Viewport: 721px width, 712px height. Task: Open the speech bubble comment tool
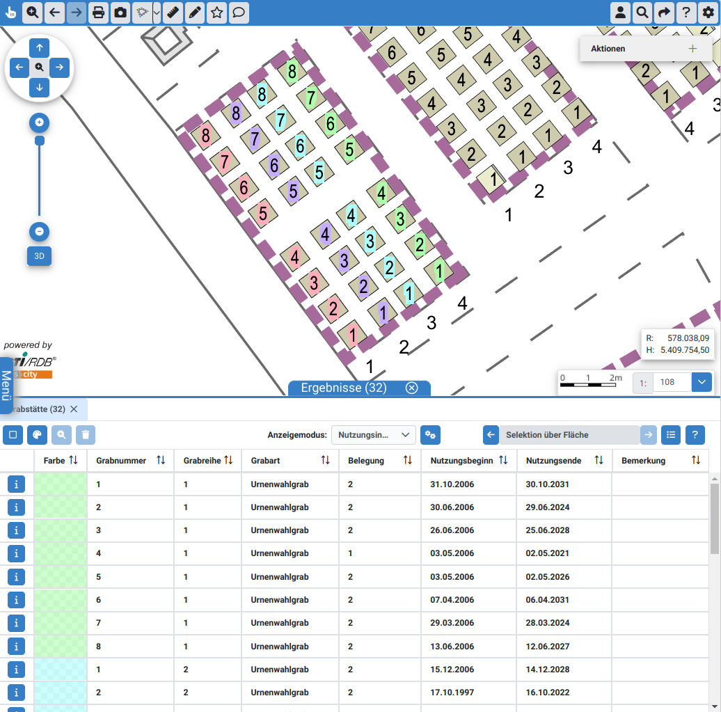pos(239,13)
